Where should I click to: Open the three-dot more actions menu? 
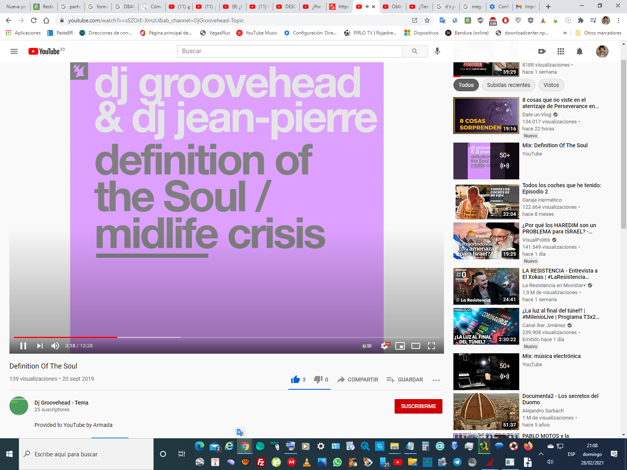[x=436, y=380]
